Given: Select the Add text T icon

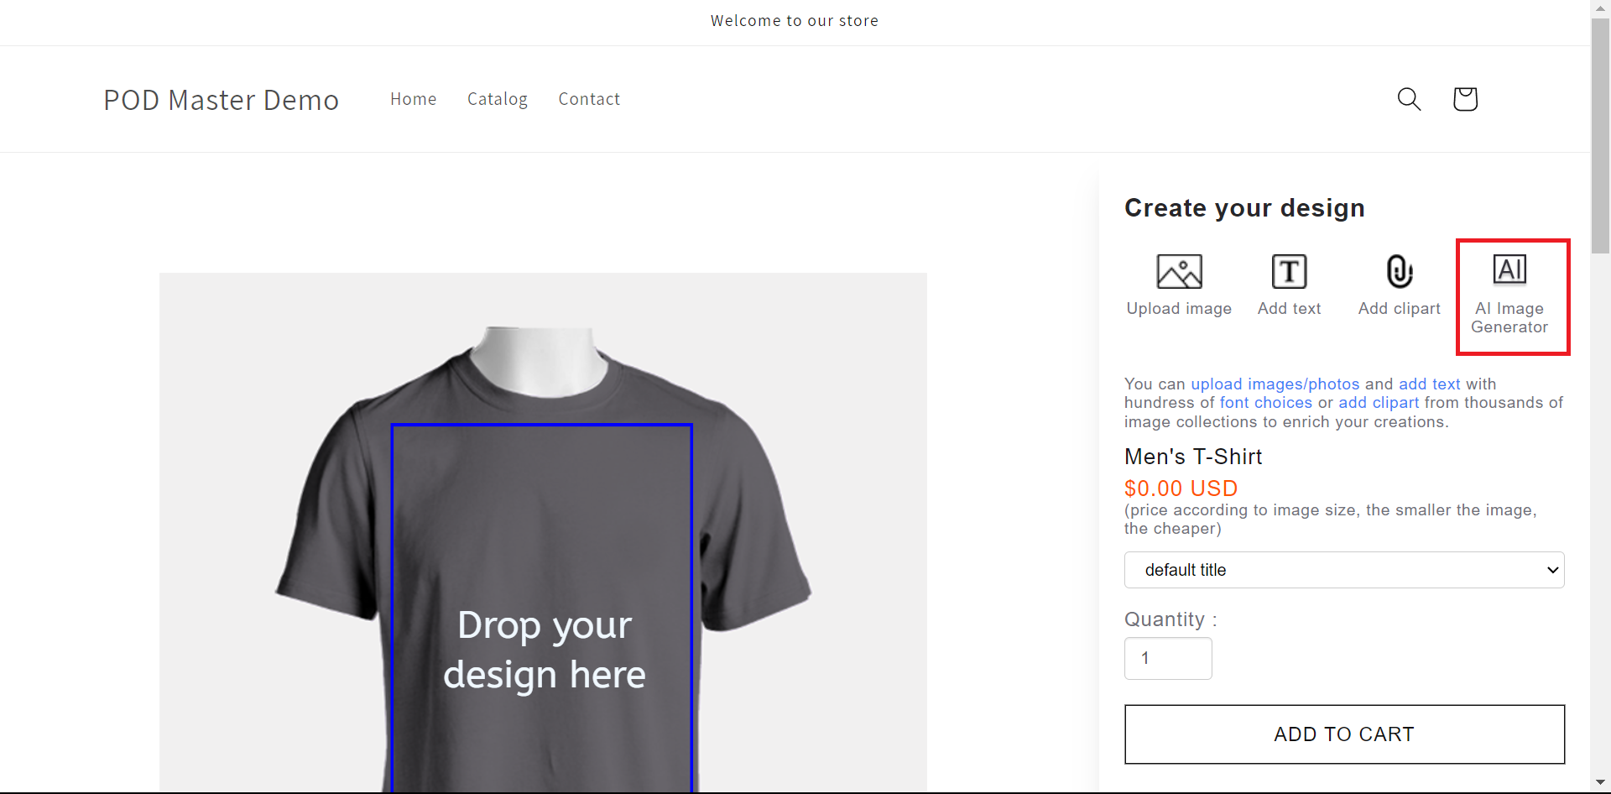Looking at the screenshot, I should coord(1289,272).
